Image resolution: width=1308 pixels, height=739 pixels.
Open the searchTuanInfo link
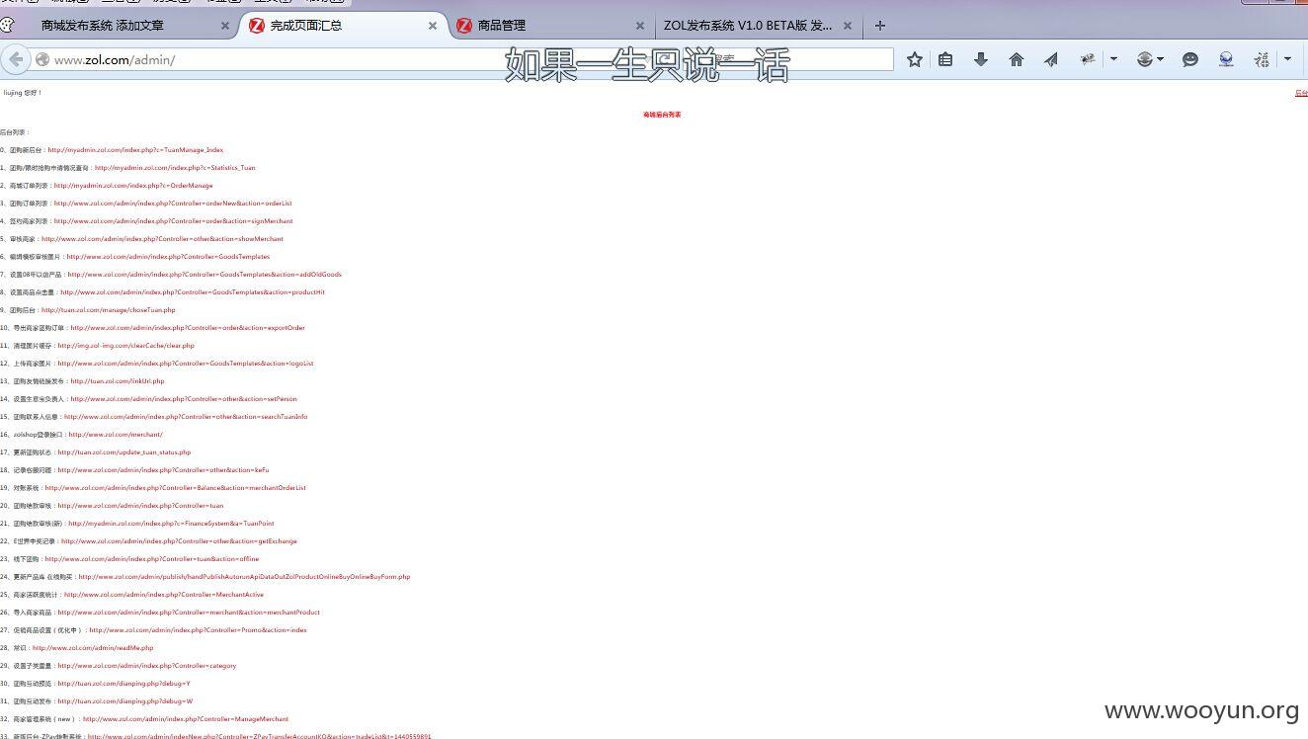pyautogui.click(x=186, y=417)
